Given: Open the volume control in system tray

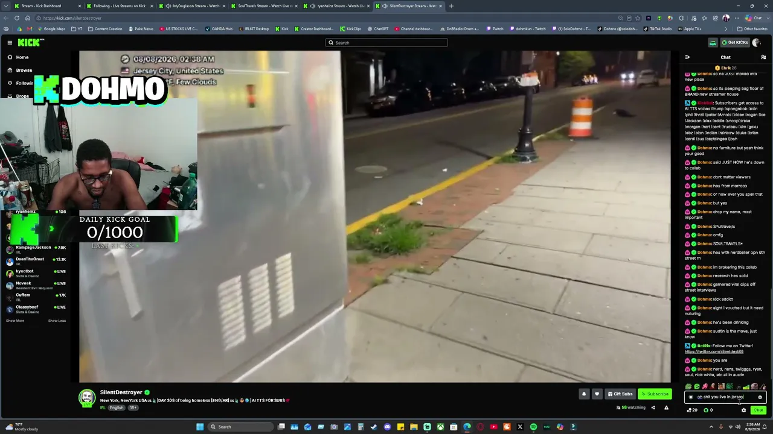Looking at the screenshot, I should (x=737, y=427).
